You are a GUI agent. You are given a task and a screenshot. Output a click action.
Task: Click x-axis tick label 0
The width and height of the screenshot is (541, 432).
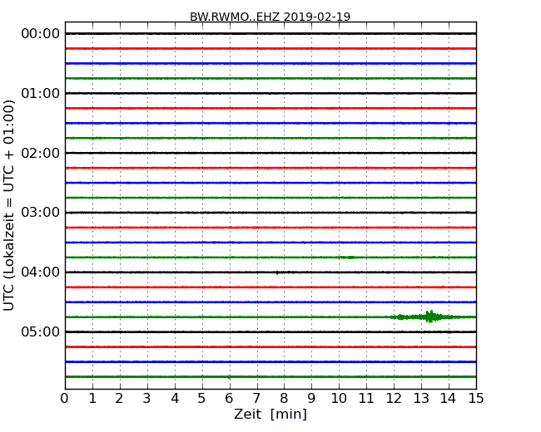65,398
